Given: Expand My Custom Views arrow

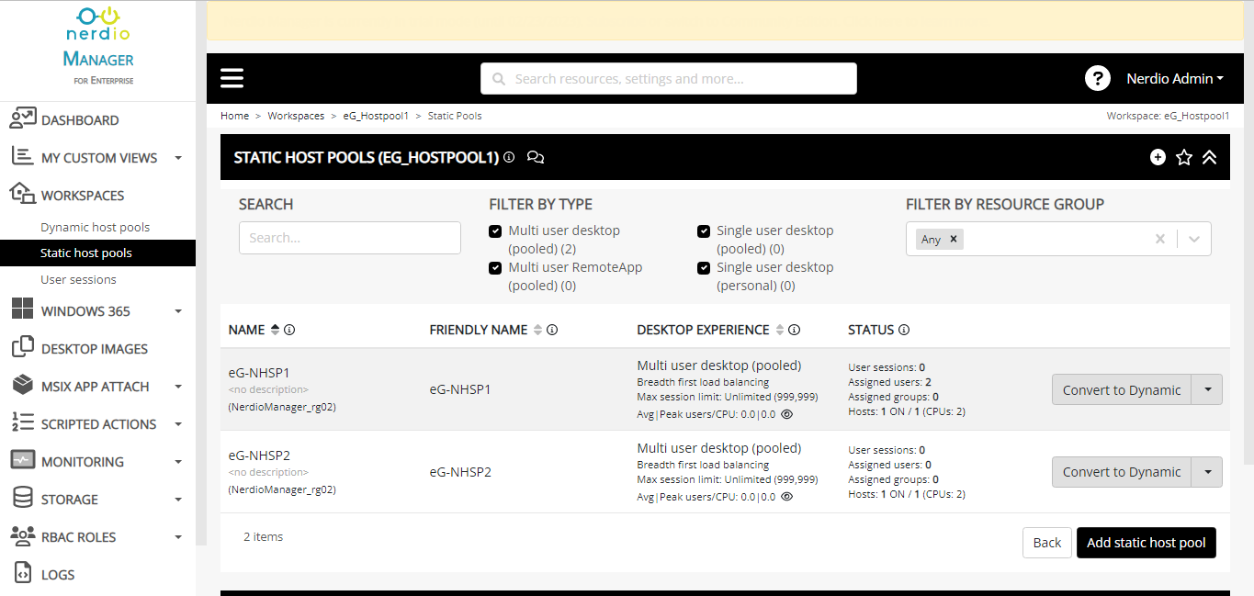Looking at the screenshot, I should click(x=178, y=158).
